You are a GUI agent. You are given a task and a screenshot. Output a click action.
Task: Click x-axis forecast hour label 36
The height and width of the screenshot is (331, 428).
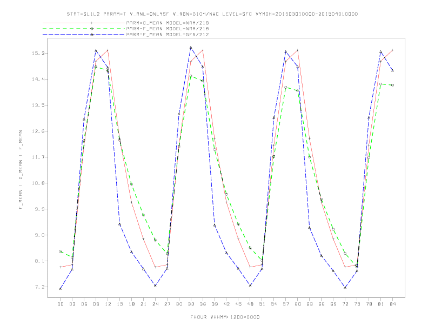(x=203, y=304)
